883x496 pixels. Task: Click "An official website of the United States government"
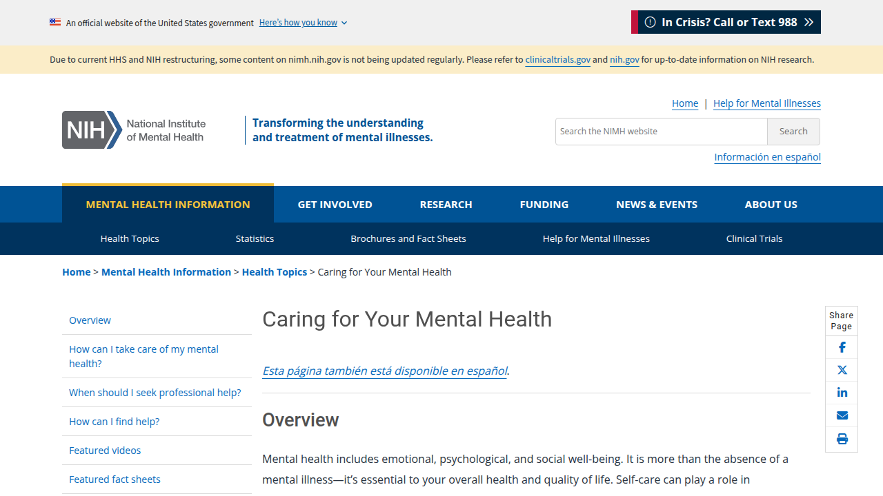(x=160, y=23)
